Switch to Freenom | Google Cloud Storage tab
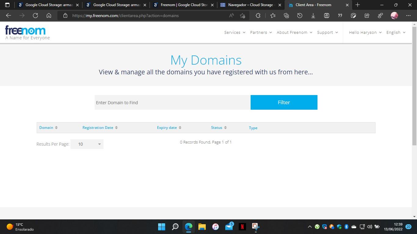This screenshot has width=417, height=234. tap(183, 5)
